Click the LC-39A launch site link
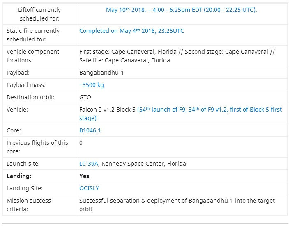 pos(89,164)
